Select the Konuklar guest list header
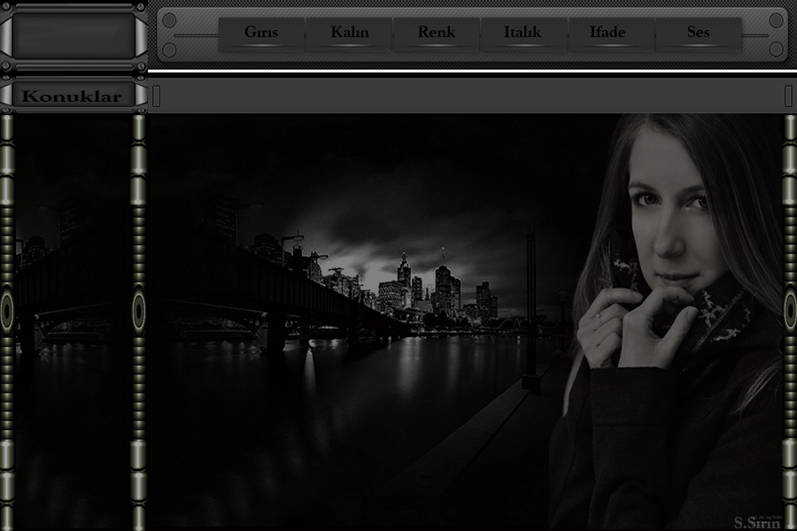The width and height of the screenshot is (797, 531). (x=71, y=96)
